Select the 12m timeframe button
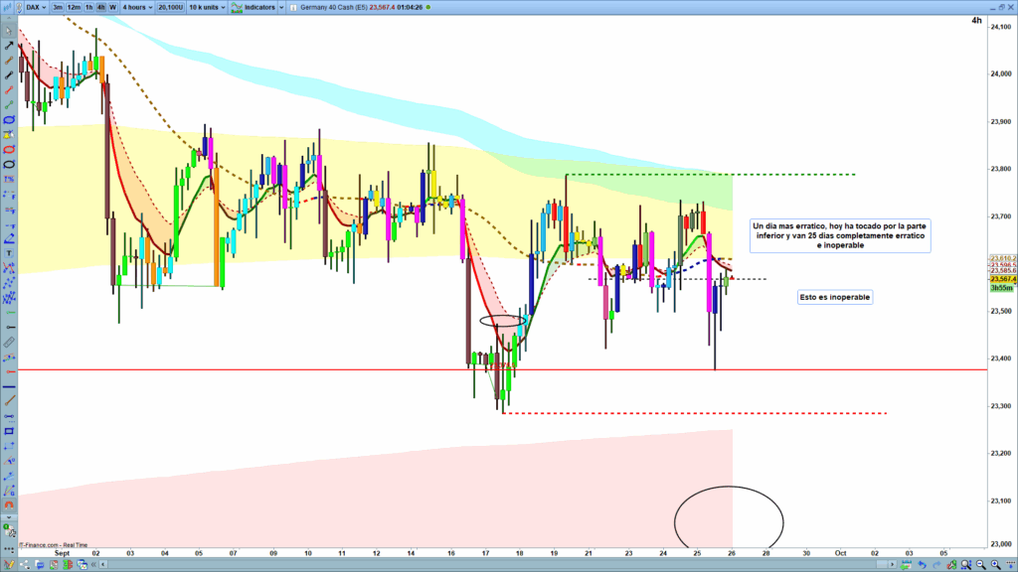 click(x=75, y=7)
